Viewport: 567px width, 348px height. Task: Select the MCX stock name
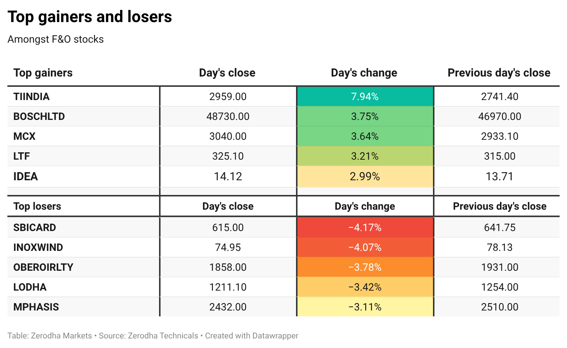[24, 136]
